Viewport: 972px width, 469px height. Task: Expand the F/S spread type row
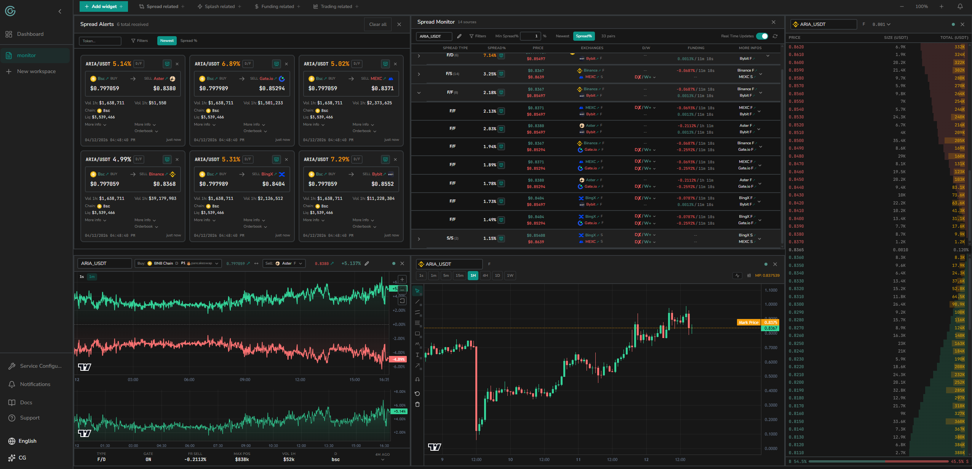click(419, 74)
